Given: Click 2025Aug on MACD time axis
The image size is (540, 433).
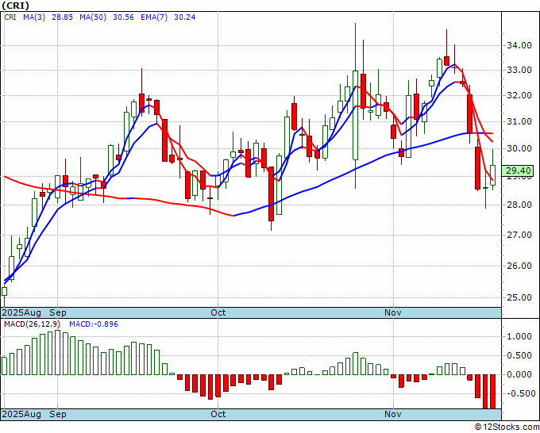Looking at the screenshot, I should click(21, 414).
